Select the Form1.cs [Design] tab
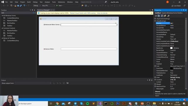 (x=43, y=10)
